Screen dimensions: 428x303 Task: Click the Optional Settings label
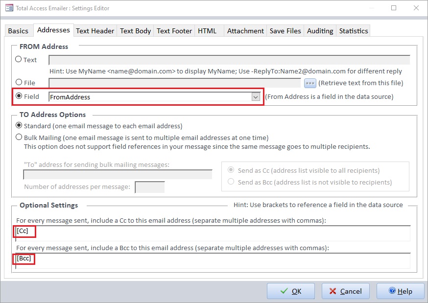click(x=48, y=205)
